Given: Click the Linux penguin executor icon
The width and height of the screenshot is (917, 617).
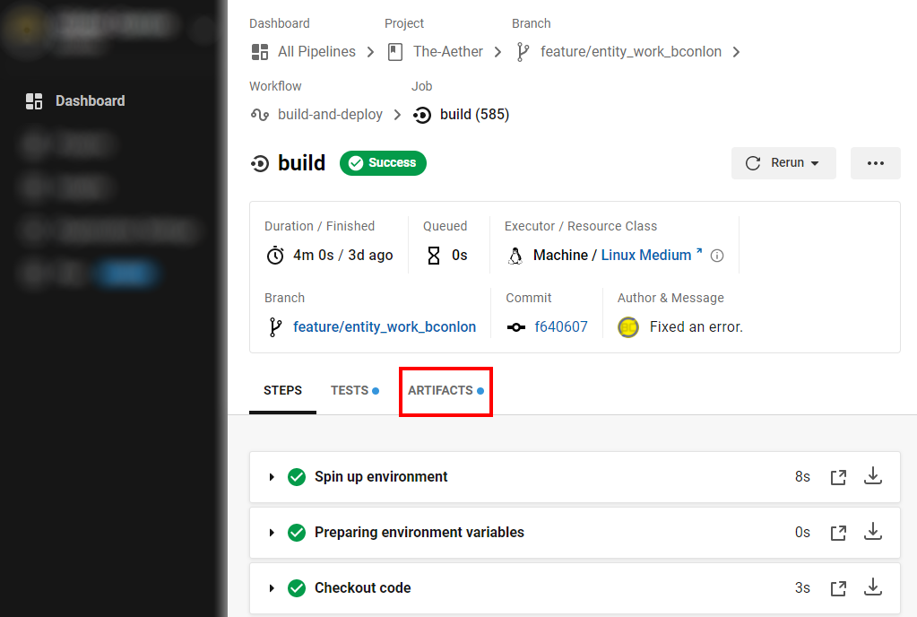Looking at the screenshot, I should tap(515, 256).
